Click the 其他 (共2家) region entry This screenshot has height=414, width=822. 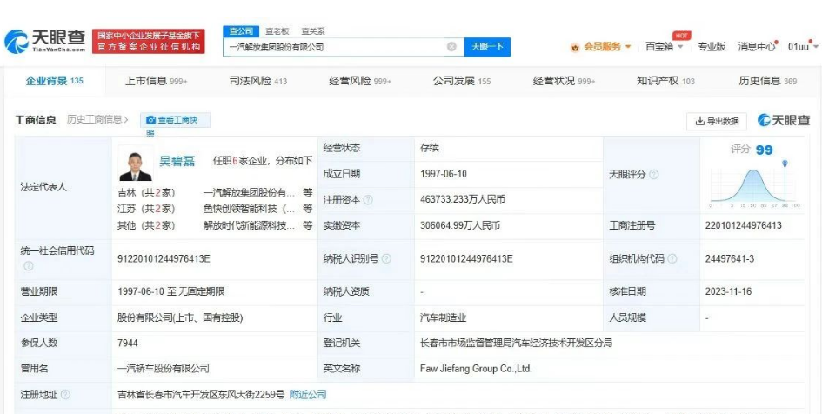(x=146, y=225)
